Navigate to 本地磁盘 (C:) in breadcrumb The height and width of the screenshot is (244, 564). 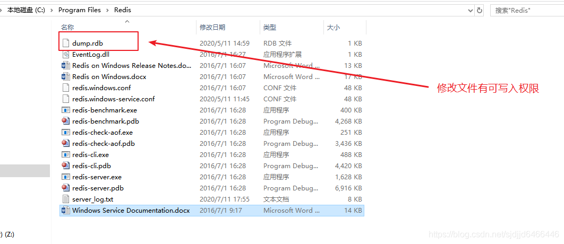[x=26, y=11]
